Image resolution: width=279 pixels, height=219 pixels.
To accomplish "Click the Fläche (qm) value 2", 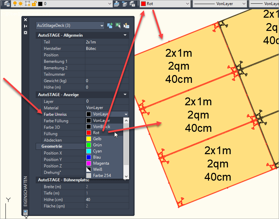I will [x=107, y=206].
